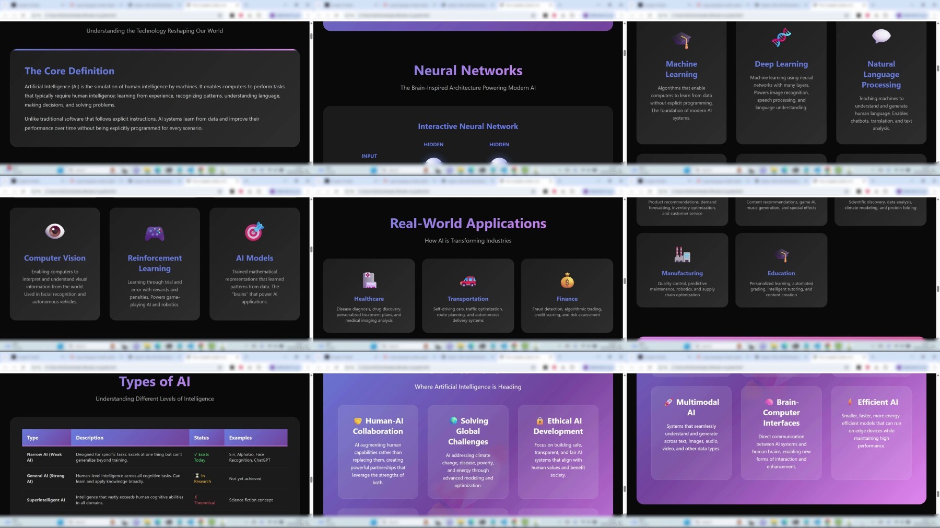Click the factory icon above Manufacturing
940x528 pixels.
coord(682,254)
